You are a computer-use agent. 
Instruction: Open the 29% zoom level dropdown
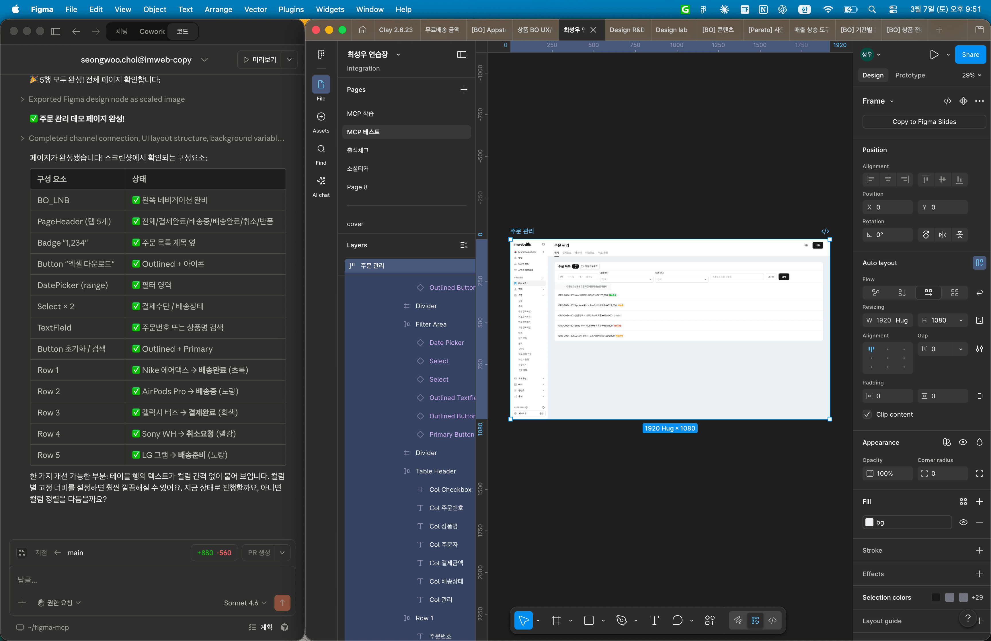972,75
